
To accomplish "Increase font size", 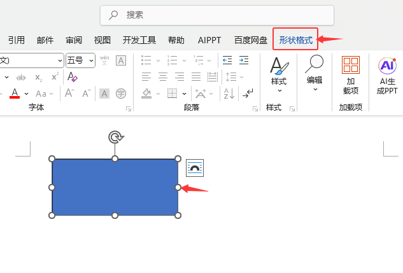I will (69, 93).
